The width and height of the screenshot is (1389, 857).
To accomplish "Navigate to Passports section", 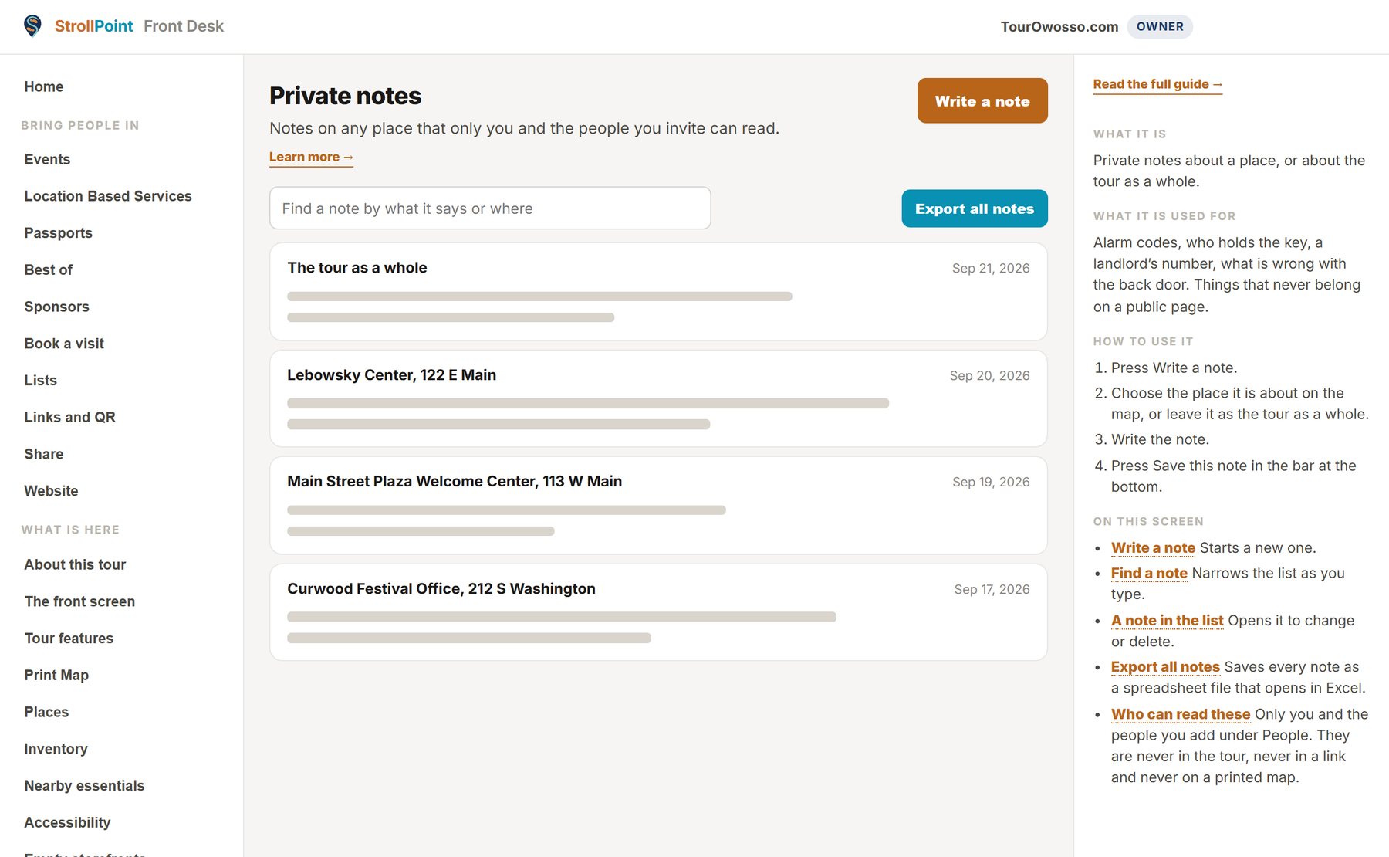I will coord(59,233).
